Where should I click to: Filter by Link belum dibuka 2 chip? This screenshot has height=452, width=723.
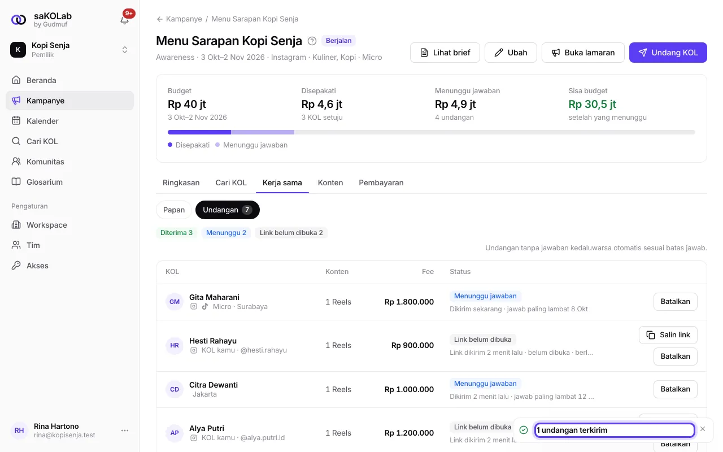tap(291, 233)
